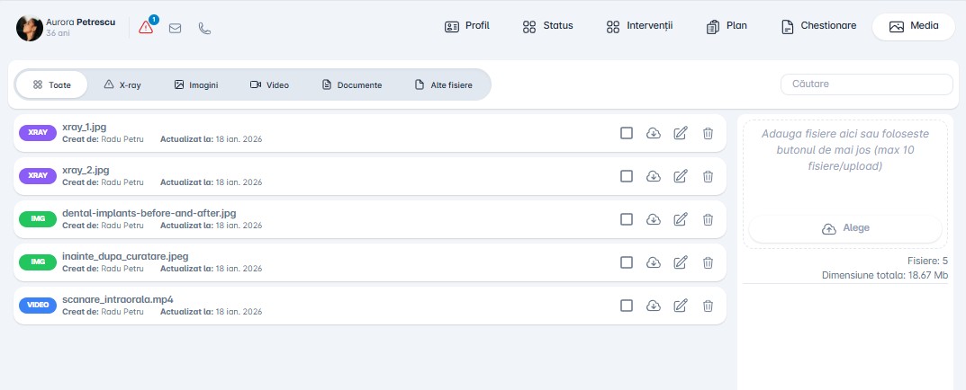Click the red warning alert icon

click(x=147, y=27)
